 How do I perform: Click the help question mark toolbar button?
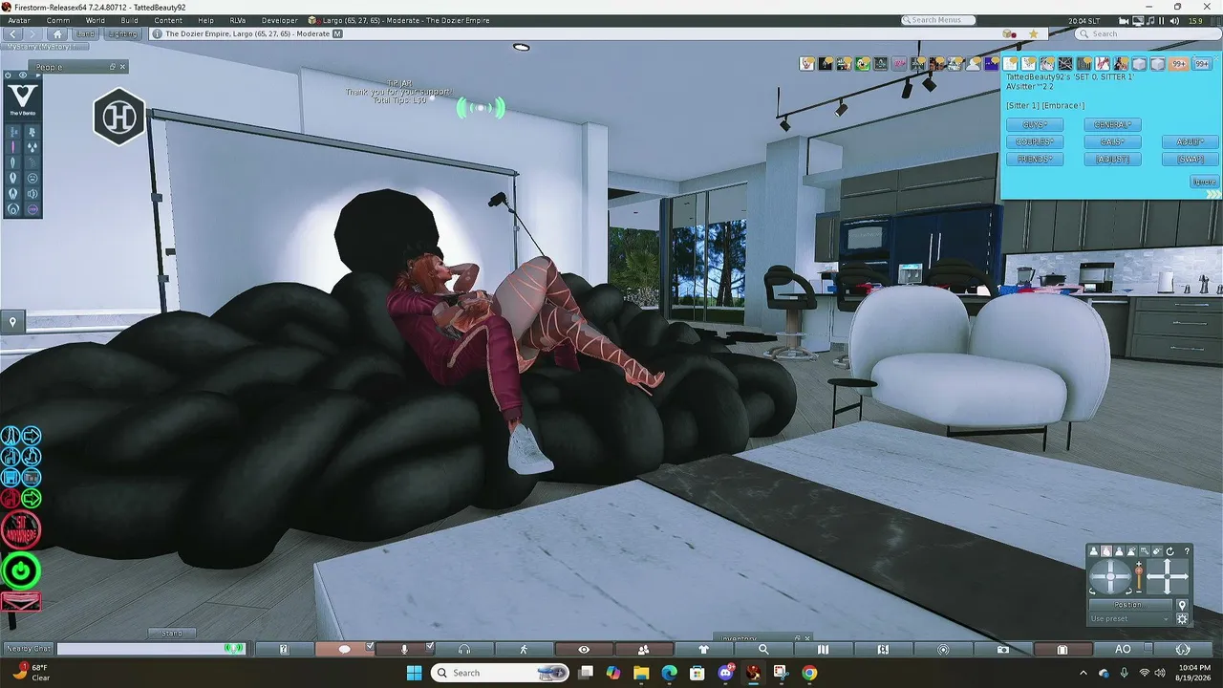pyautogui.click(x=284, y=650)
